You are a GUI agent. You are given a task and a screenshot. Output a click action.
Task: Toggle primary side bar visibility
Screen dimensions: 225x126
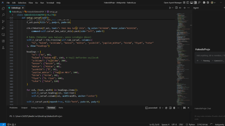click(188, 3)
